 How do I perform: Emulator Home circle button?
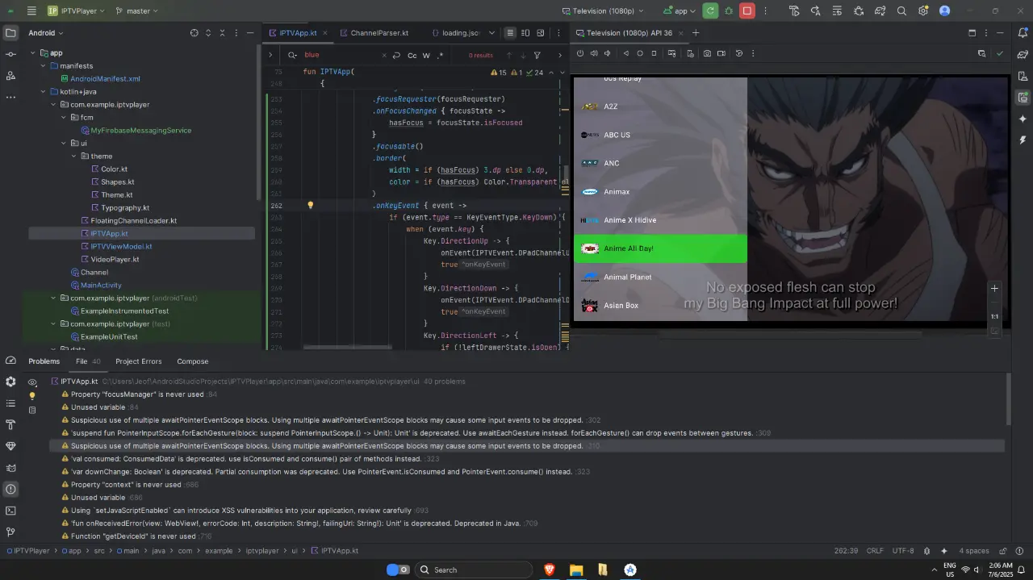640,53
